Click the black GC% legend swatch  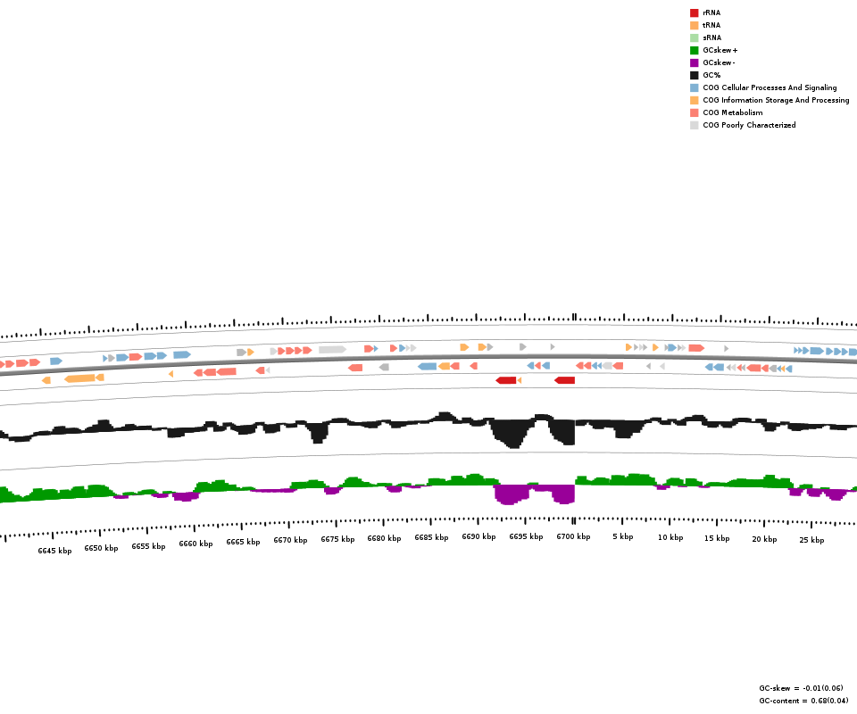[694, 75]
